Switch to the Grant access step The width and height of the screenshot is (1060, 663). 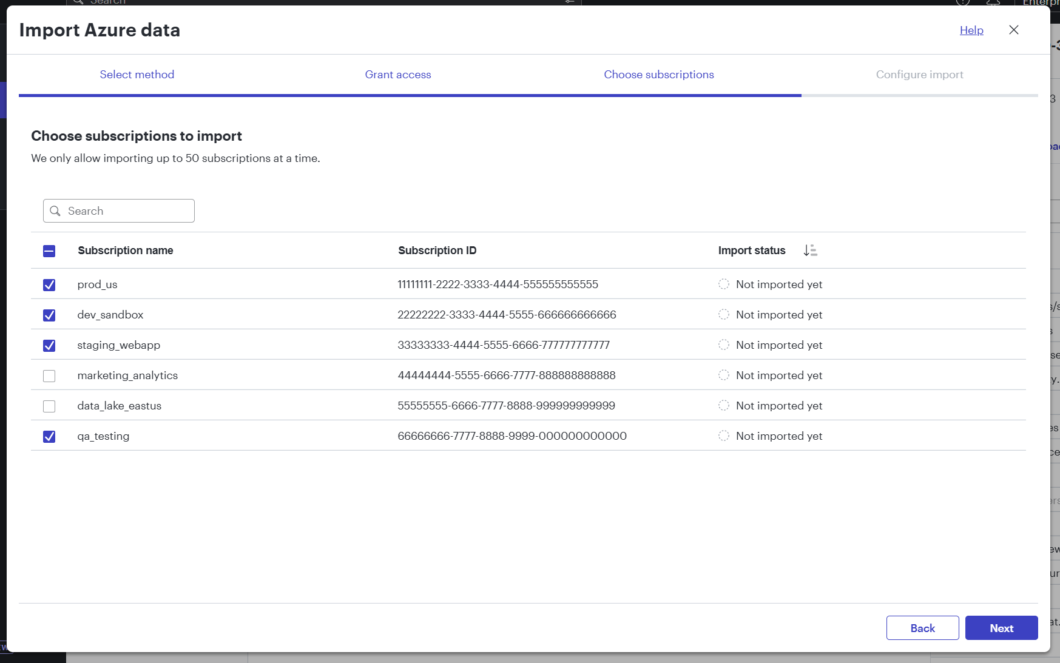[398, 75]
